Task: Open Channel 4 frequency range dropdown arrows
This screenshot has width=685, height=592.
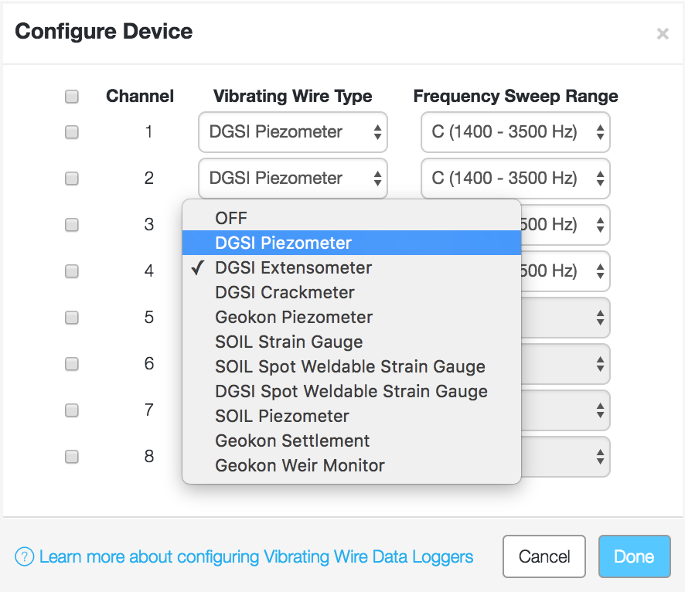Action: coord(600,271)
